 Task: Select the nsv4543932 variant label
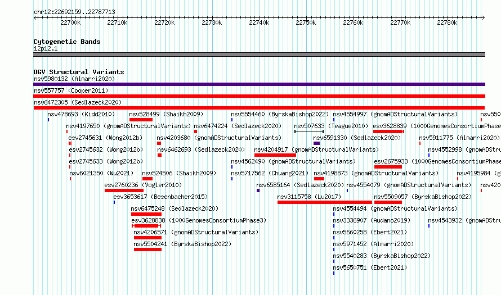(x=464, y=220)
